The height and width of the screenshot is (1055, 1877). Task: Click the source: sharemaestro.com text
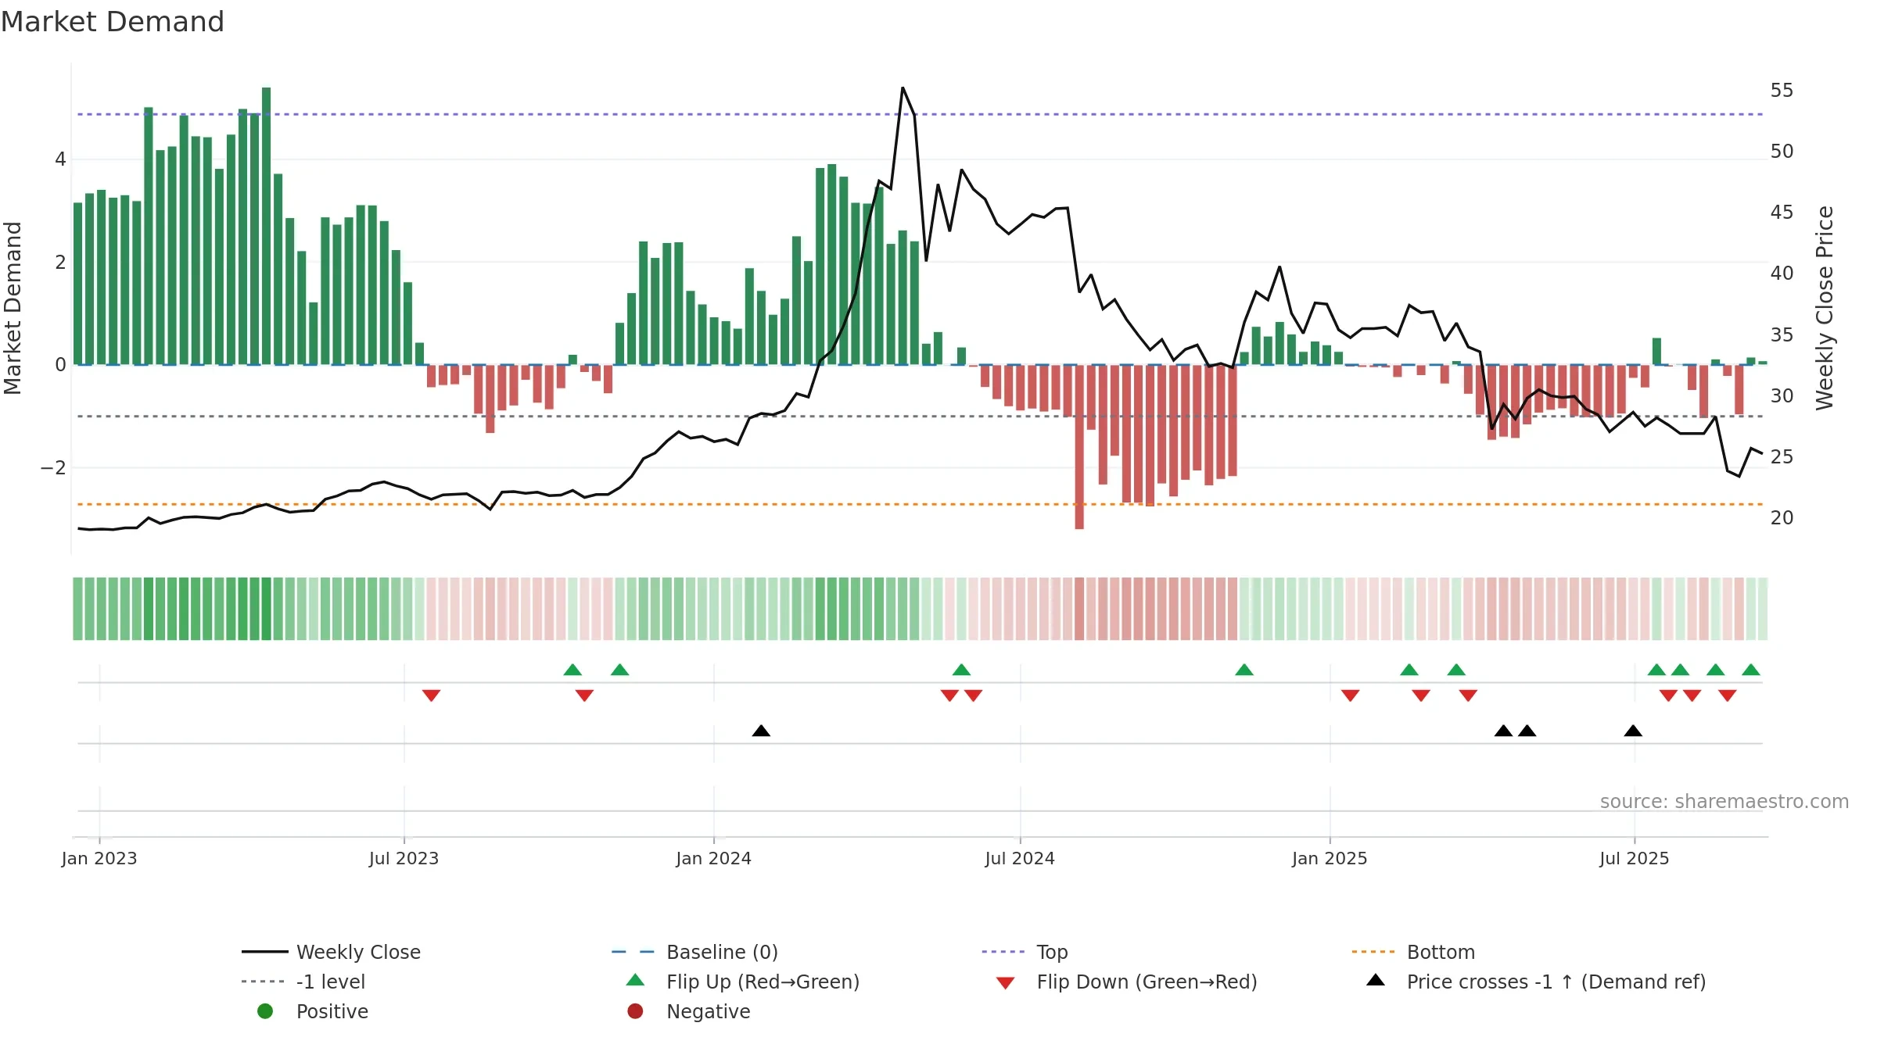coord(1724,801)
